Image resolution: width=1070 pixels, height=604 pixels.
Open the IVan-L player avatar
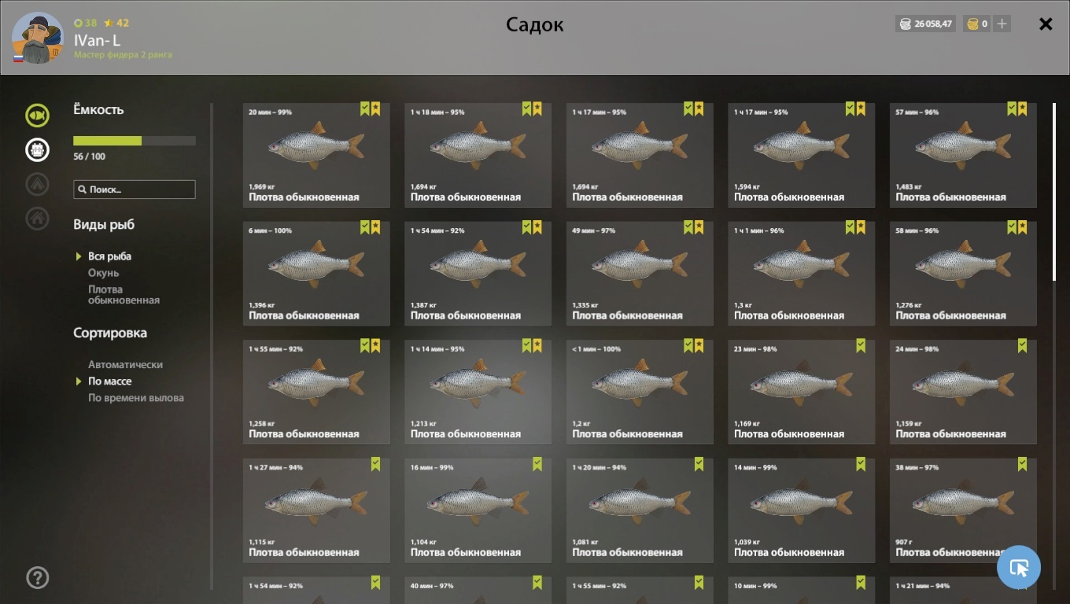point(37,38)
